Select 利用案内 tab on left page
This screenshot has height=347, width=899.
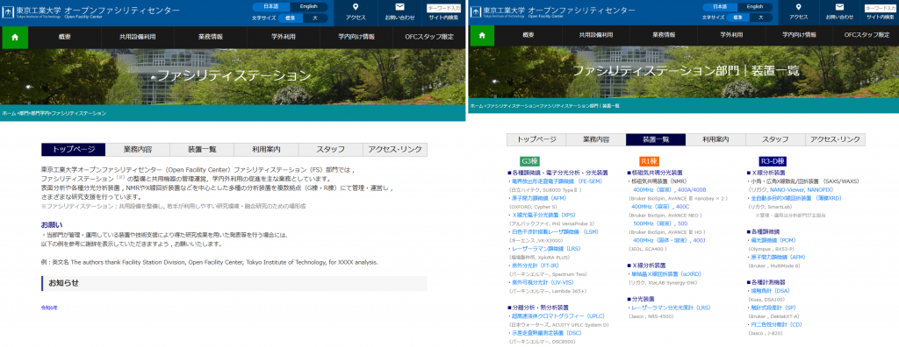coord(266,150)
